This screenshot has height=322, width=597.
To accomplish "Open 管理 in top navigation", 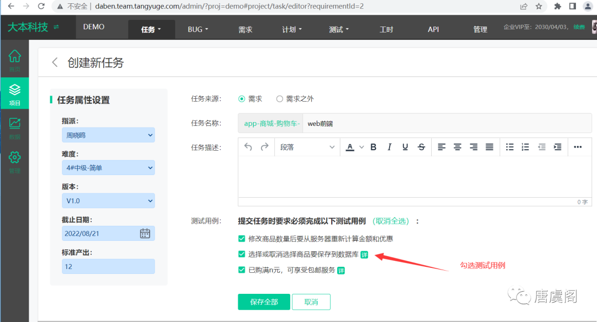I will 480,29.
